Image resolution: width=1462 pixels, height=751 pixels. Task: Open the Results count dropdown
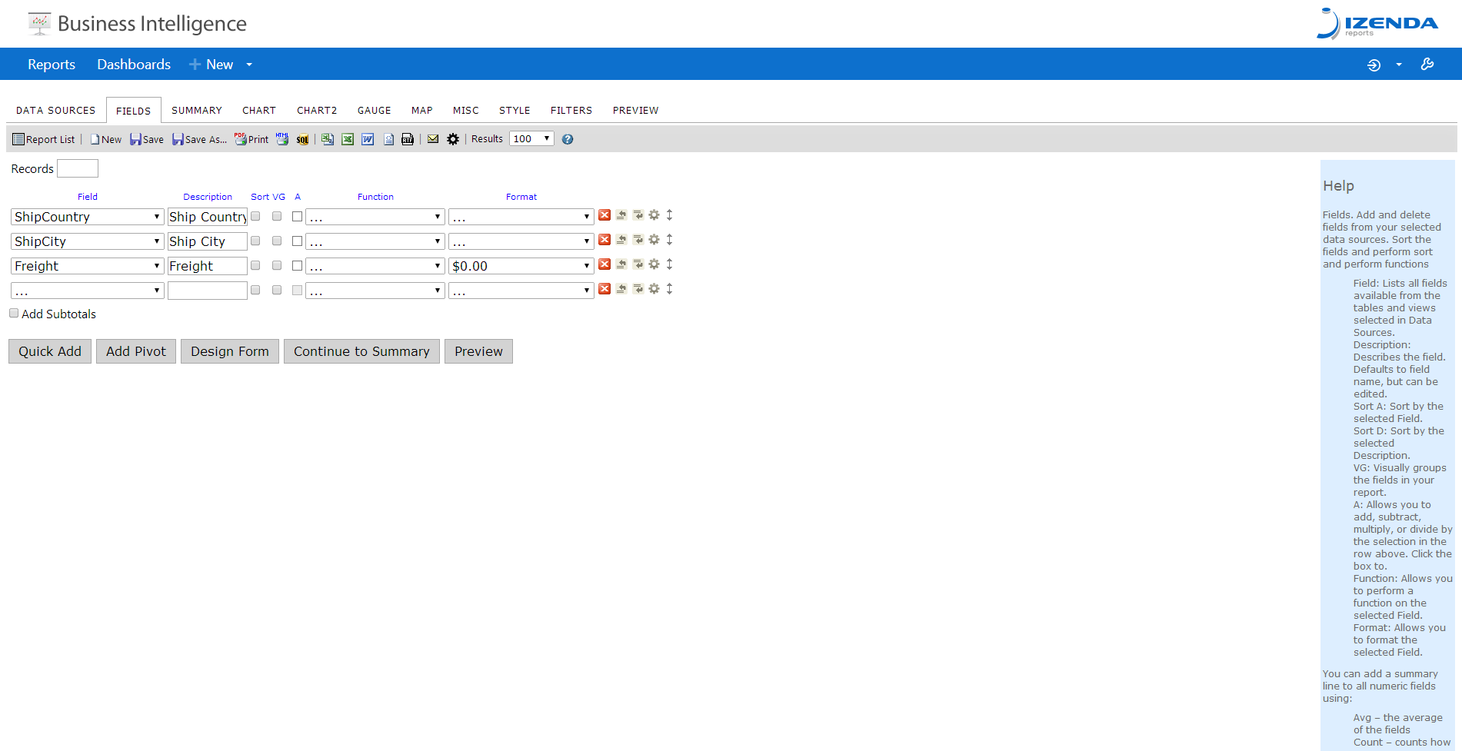[x=531, y=139]
